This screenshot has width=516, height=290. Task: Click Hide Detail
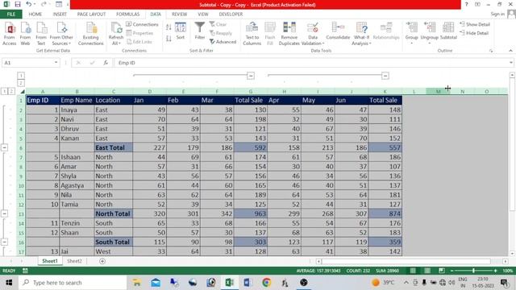474,33
